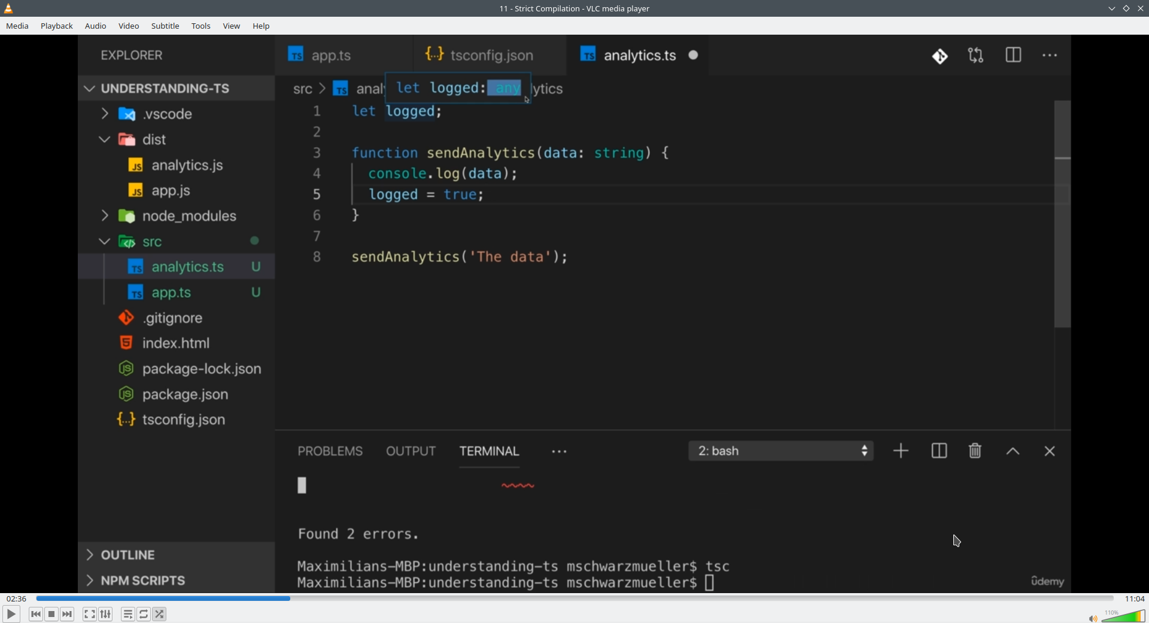Show extended settings in VLC
1149x623 pixels.
(106, 614)
